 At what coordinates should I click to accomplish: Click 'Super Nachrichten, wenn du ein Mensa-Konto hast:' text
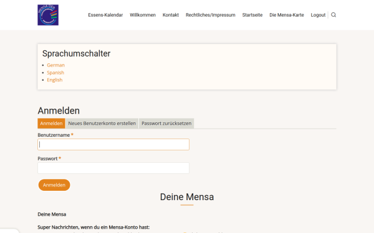coord(93,227)
